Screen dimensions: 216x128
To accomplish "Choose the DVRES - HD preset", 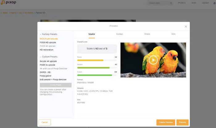I will click(x=45, y=72).
